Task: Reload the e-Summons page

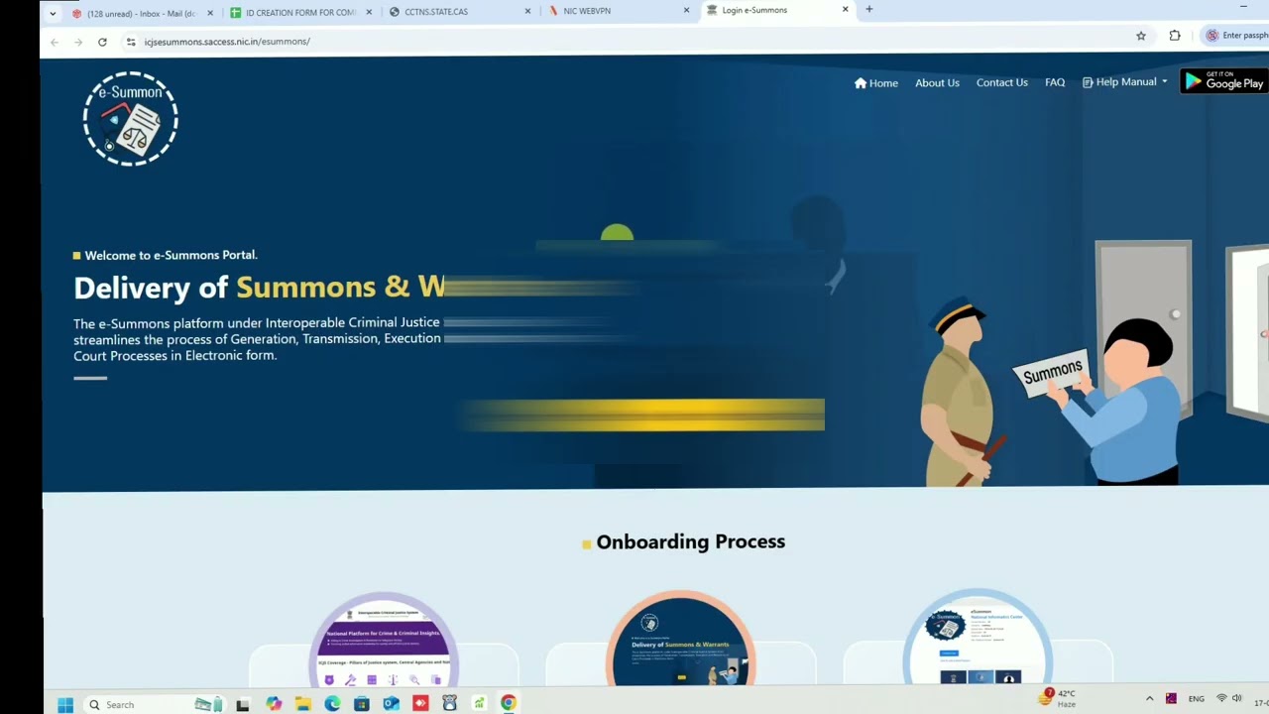Action: 102,42
